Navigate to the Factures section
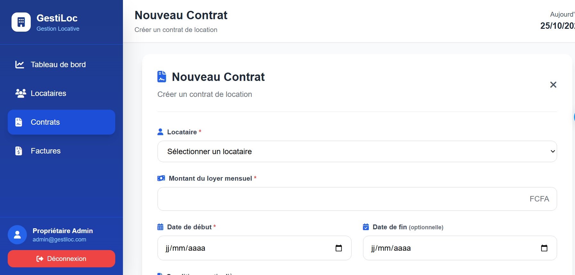This screenshot has height=275, width=575. pyautogui.click(x=45, y=151)
